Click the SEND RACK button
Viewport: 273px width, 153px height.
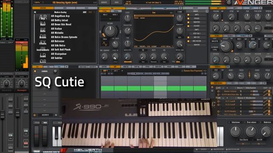(83, 67)
